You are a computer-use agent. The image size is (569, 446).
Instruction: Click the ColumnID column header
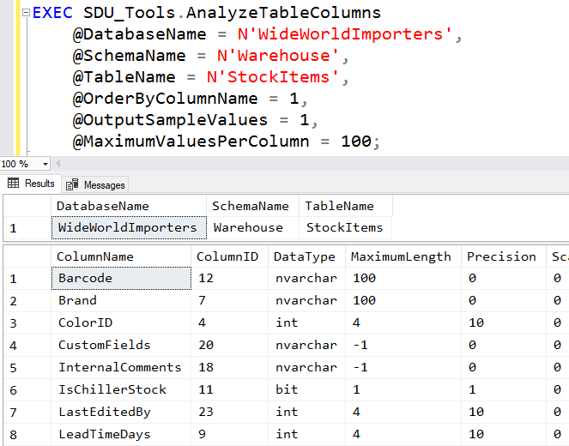coord(229,256)
